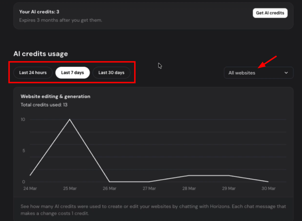Image resolution: width=302 pixels, height=221 pixels.
Task: Click the 27 Mar x-axis date label
Action: coord(149,188)
